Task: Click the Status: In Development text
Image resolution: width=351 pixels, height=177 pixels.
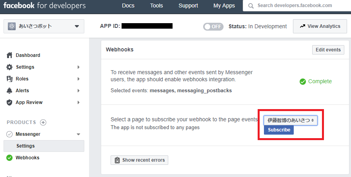Action: [x=258, y=26]
